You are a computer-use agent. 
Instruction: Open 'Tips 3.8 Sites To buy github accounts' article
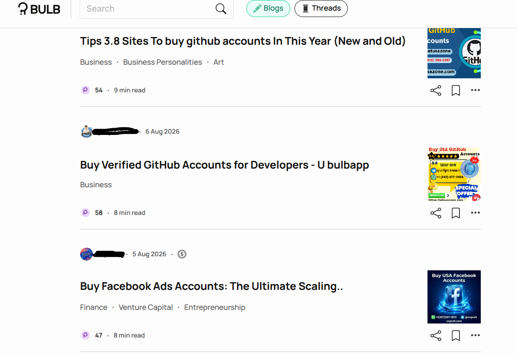click(243, 41)
